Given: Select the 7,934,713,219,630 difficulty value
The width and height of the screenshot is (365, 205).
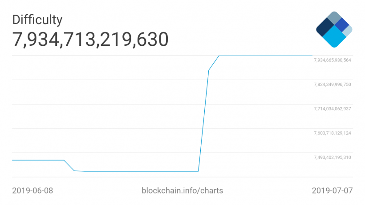Looking at the screenshot, I should [x=90, y=40].
